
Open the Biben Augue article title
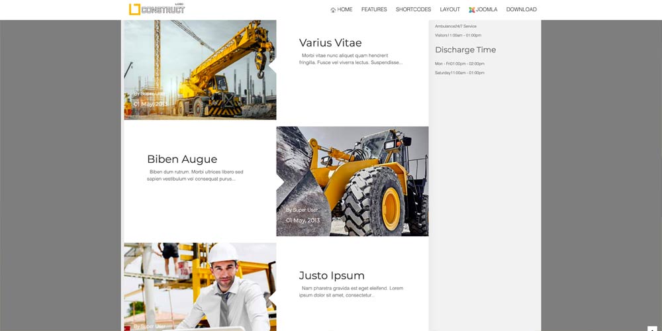(182, 160)
